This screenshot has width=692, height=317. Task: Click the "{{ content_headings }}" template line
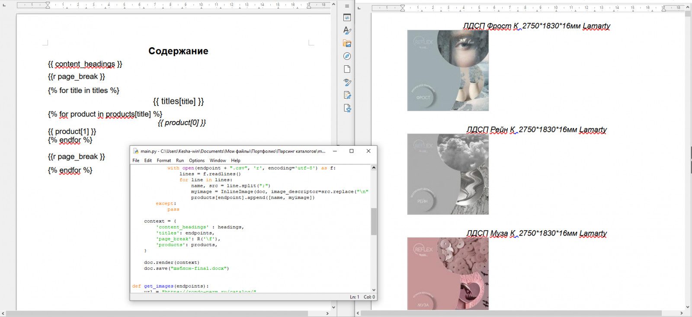coord(85,64)
